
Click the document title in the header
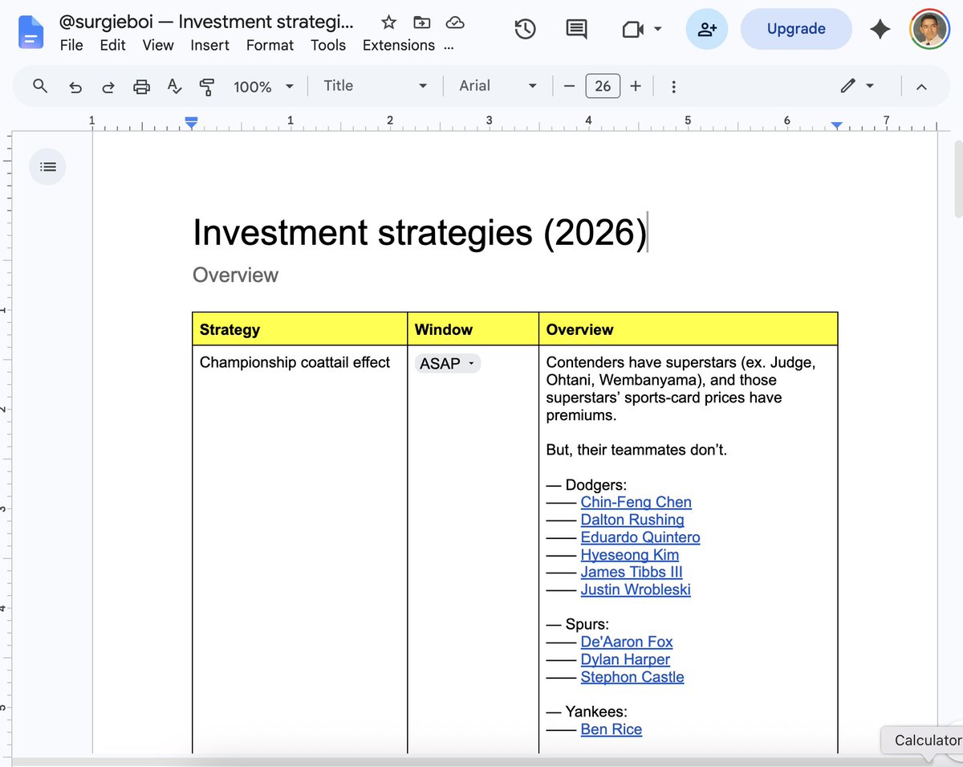click(x=206, y=22)
